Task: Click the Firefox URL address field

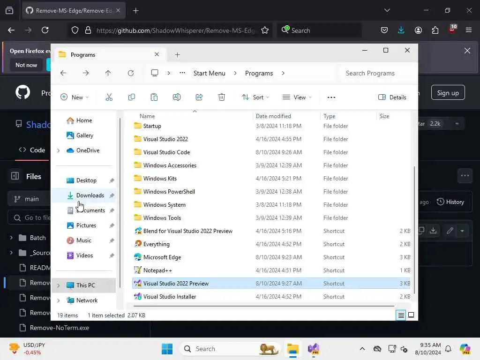Action: point(175,30)
